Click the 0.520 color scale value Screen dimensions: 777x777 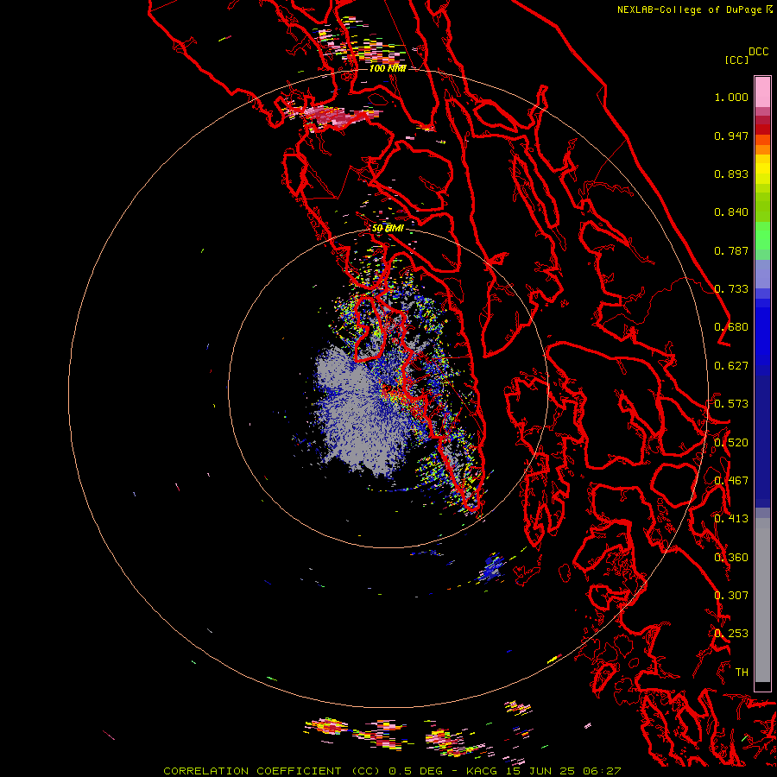tap(731, 442)
